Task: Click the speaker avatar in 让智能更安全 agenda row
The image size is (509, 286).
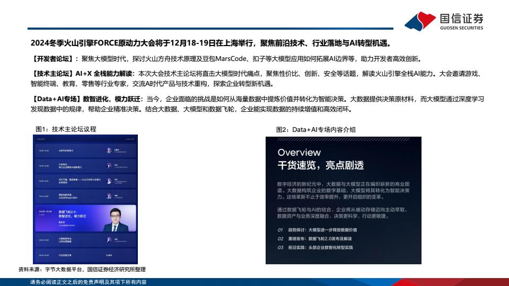Action: (x=109, y=240)
